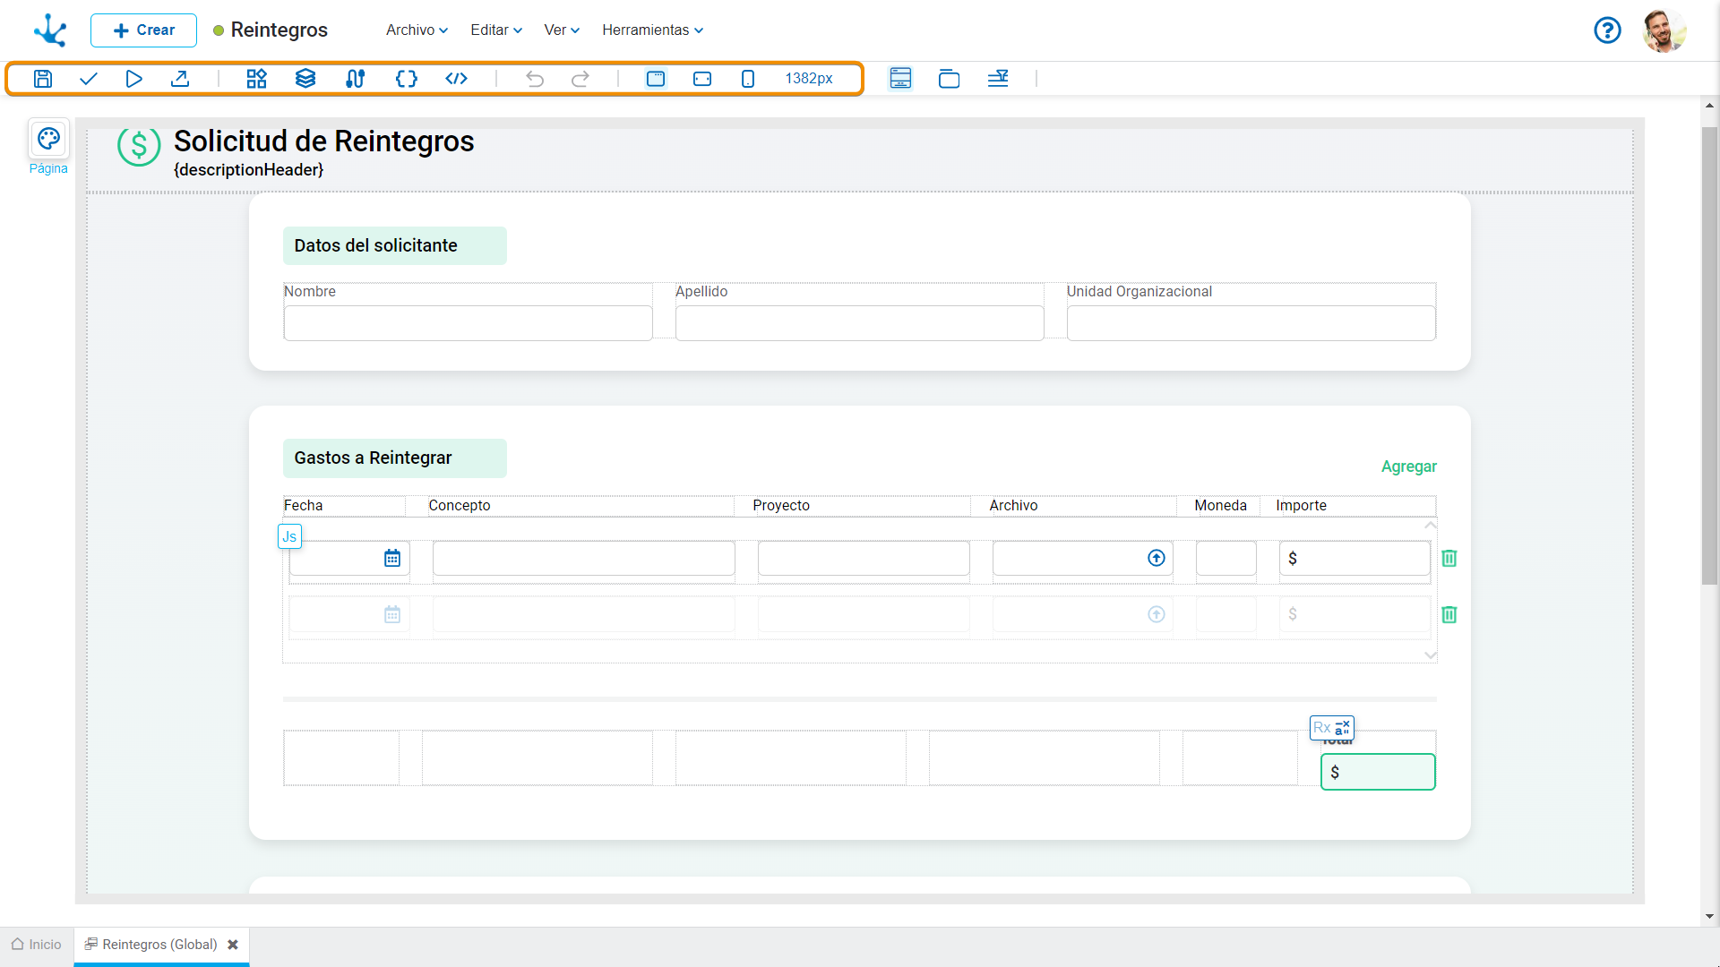Open the layers stack icon
Viewport: 1720px width, 967px height.
click(x=305, y=79)
